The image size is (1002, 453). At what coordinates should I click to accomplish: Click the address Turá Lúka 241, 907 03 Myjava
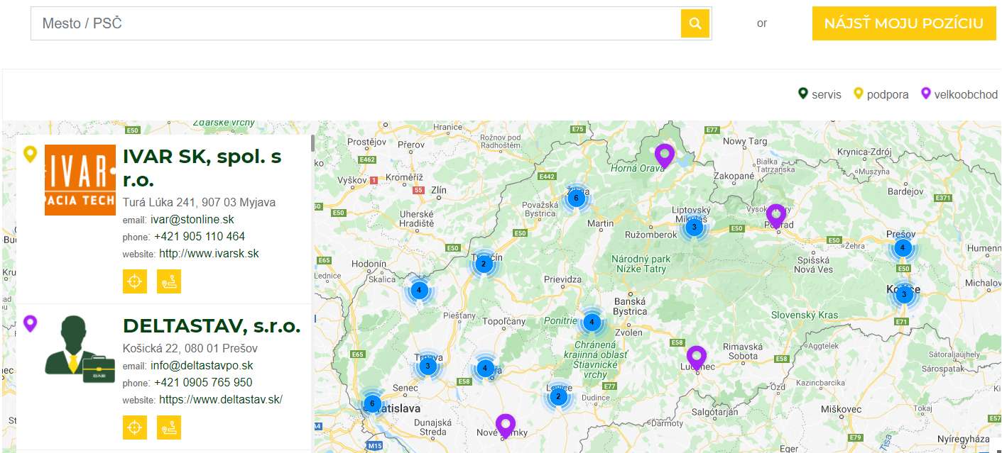coord(199,203)
